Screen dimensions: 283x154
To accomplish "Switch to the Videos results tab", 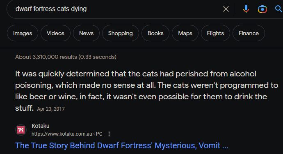I will click(x=55, y=33).
